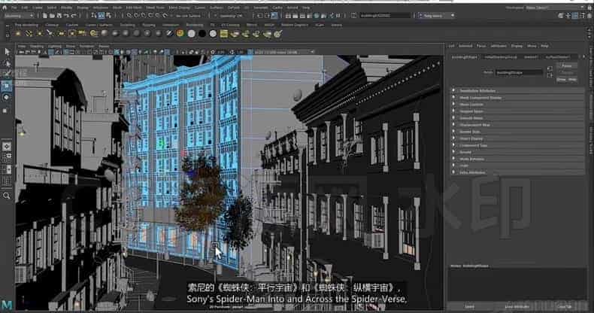This screenshot has height=313, width=594.
Task: Click Load Attributes button
Action: 517,306
